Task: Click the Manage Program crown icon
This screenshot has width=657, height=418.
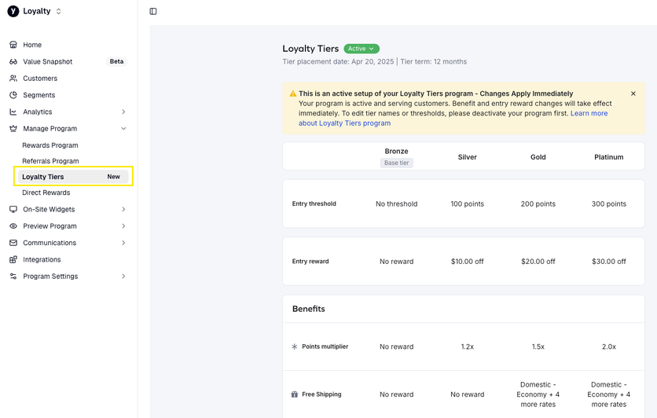Action: click(x=13, y=129)
